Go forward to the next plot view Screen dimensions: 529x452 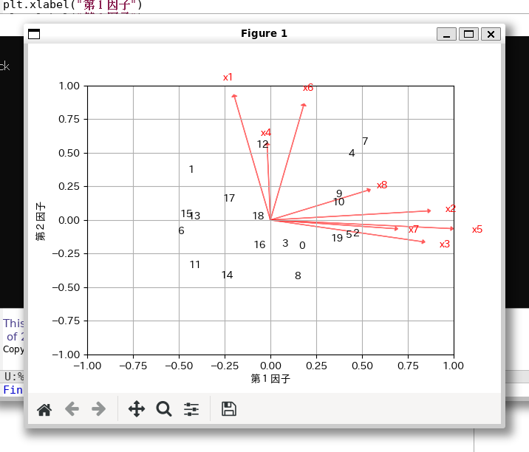[x=98, y=409]
